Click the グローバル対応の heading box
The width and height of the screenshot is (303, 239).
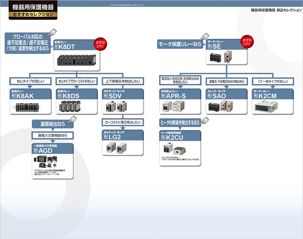tap(28, 43)
